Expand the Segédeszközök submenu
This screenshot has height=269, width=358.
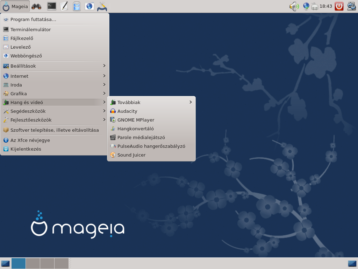click(55, 111)
